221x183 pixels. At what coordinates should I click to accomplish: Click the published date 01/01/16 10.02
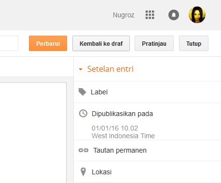click(115, 128)
